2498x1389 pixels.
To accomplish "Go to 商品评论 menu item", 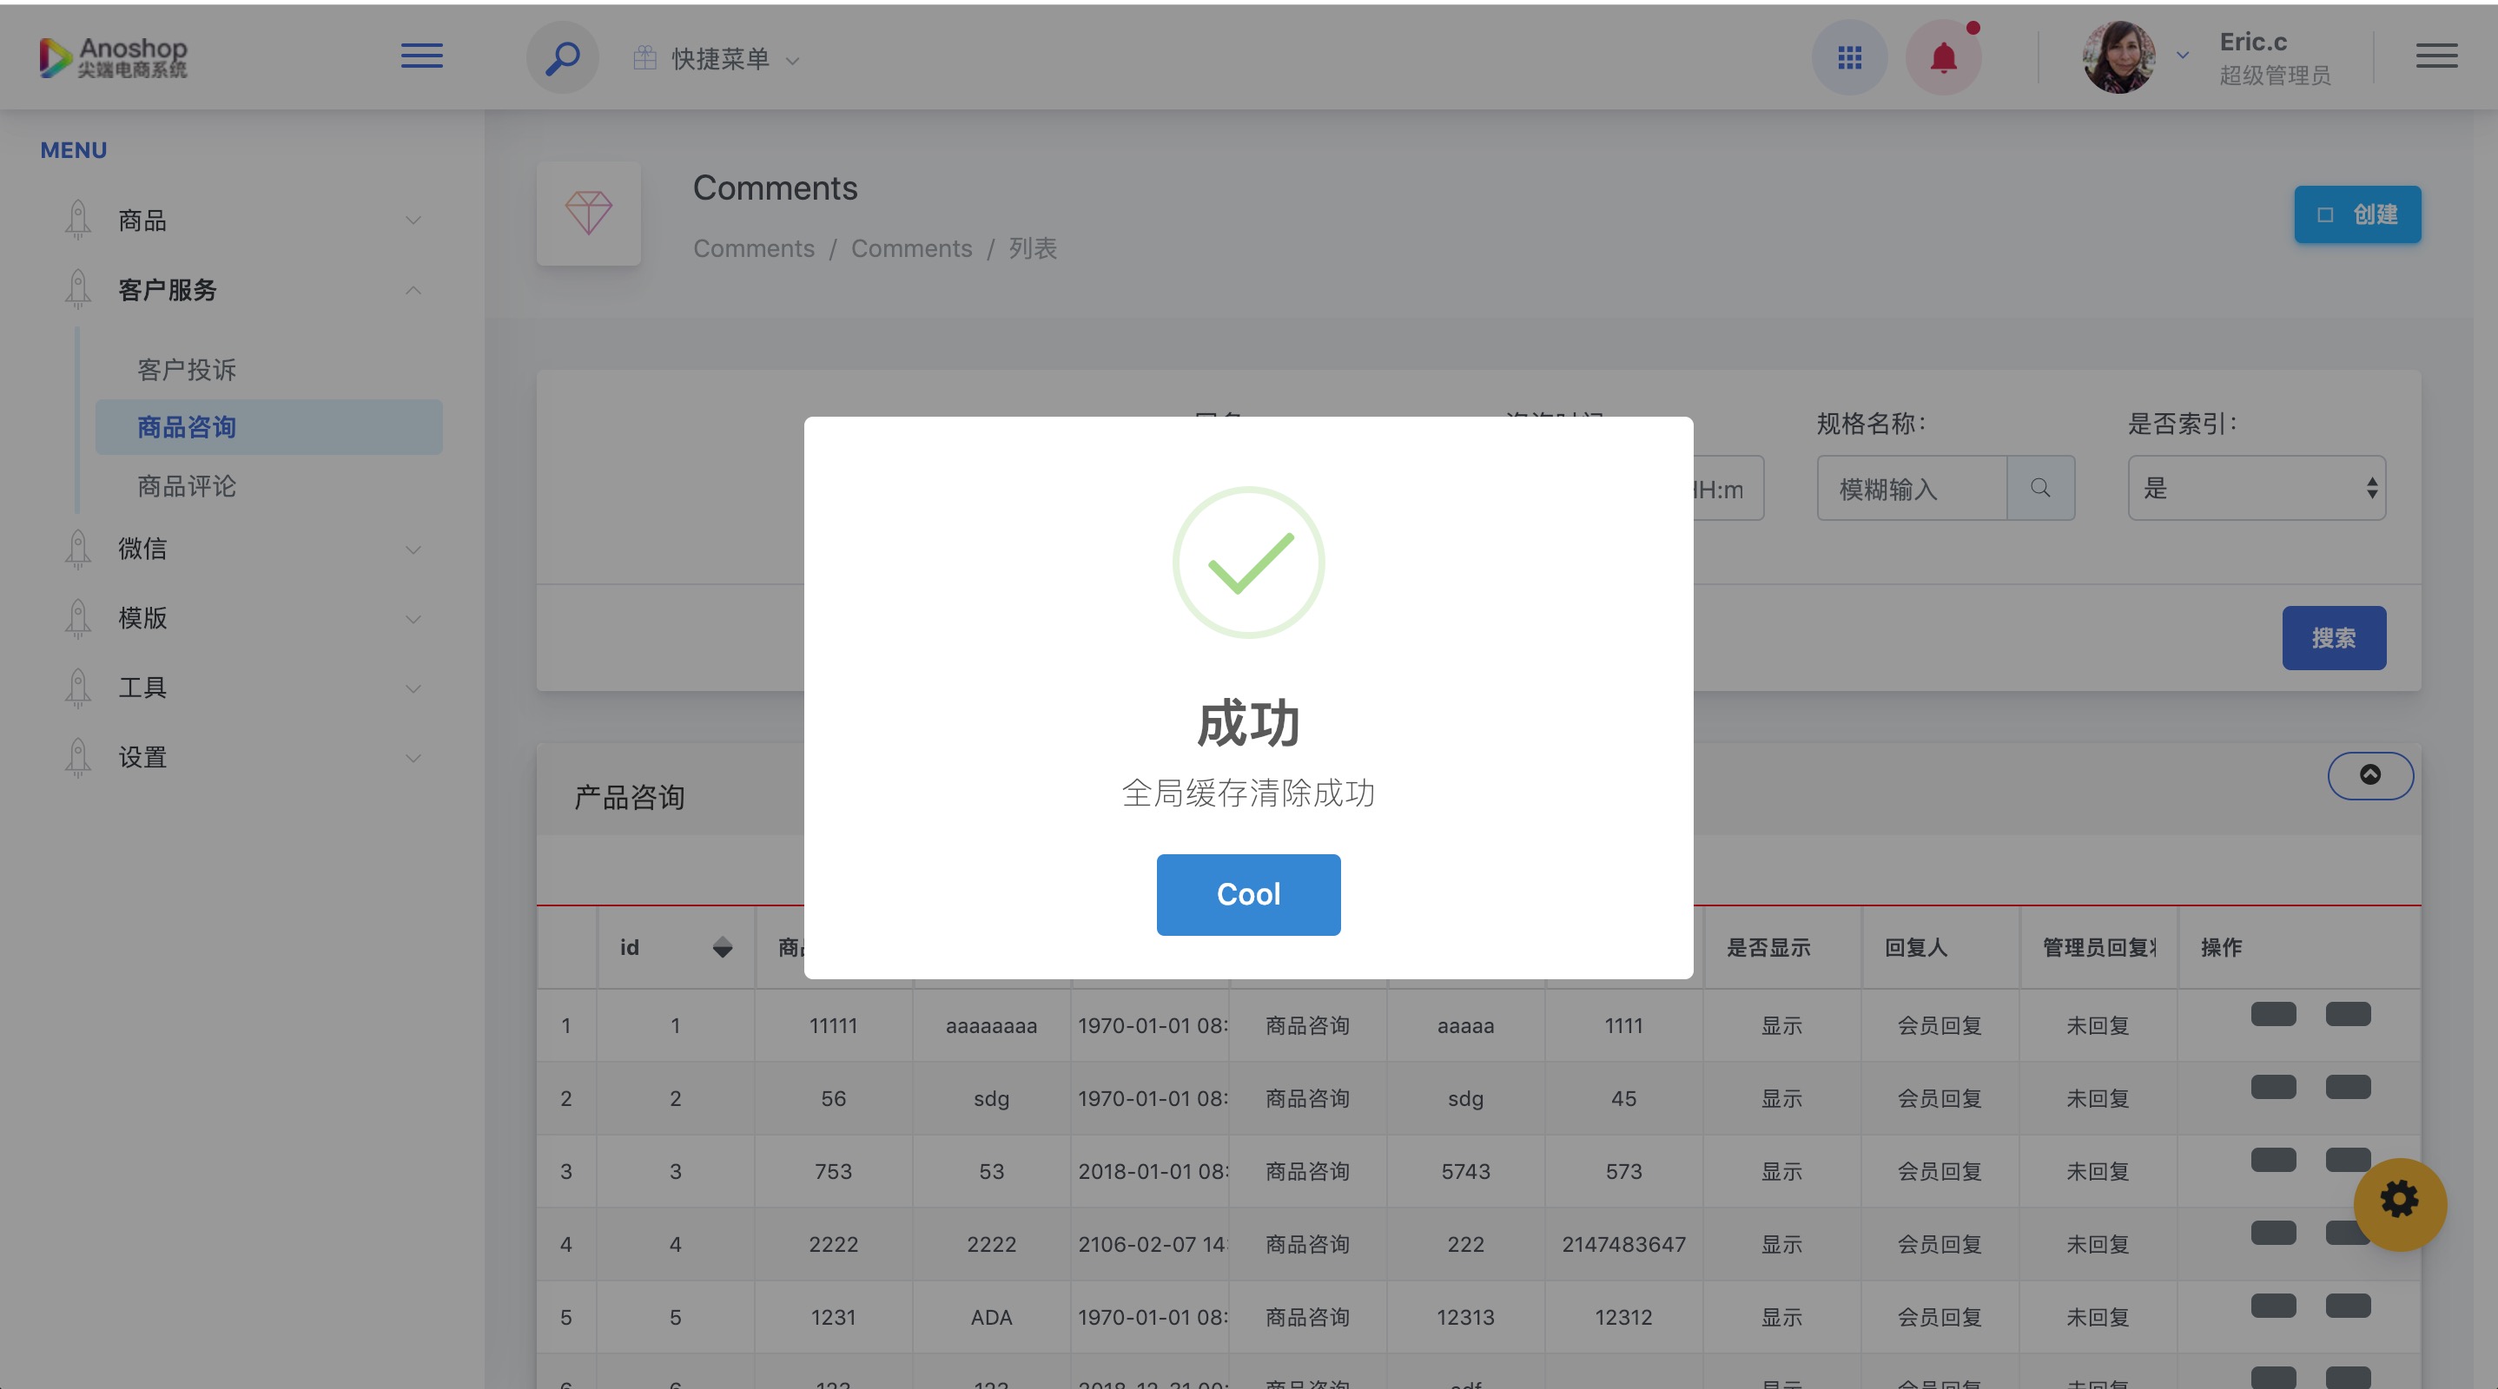I will pos(186,485).
